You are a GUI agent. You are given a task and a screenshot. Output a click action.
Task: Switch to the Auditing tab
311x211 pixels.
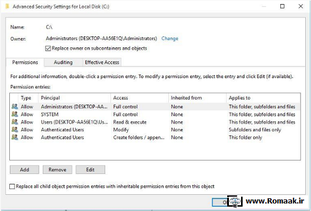click(x=63, y=62)
